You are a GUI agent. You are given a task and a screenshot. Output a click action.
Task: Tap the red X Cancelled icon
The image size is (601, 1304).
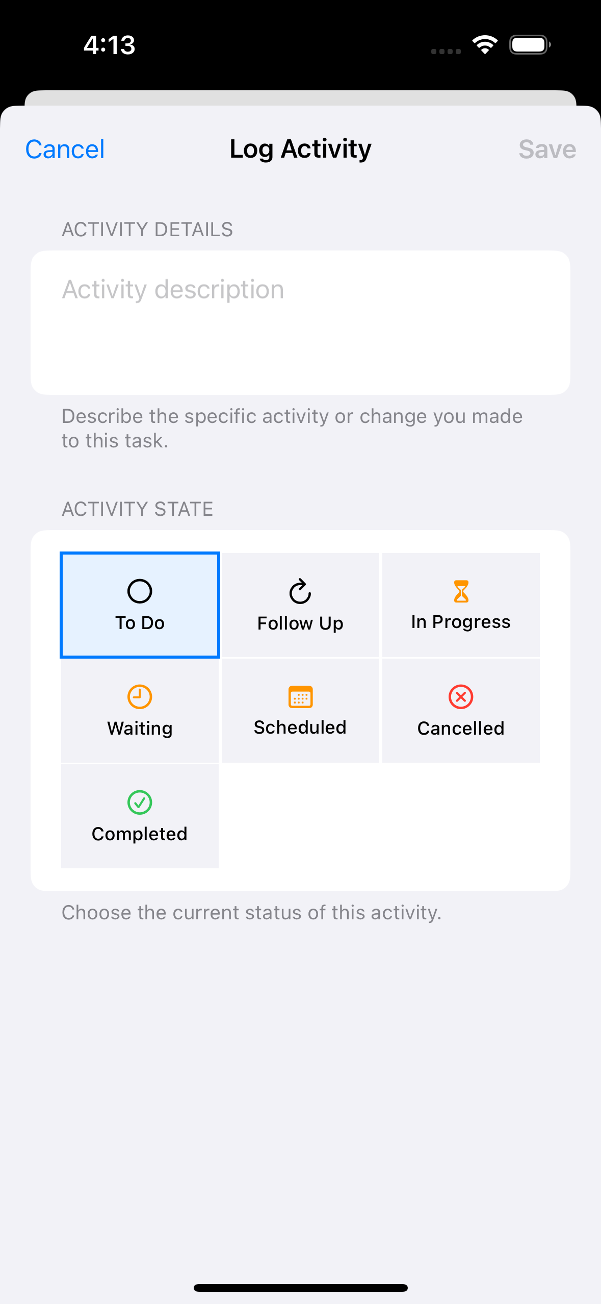tap(461, 697)
